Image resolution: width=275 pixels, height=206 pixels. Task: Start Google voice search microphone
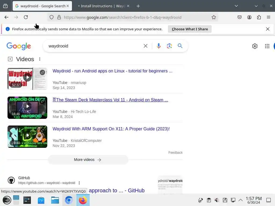(x=158, y=46)
